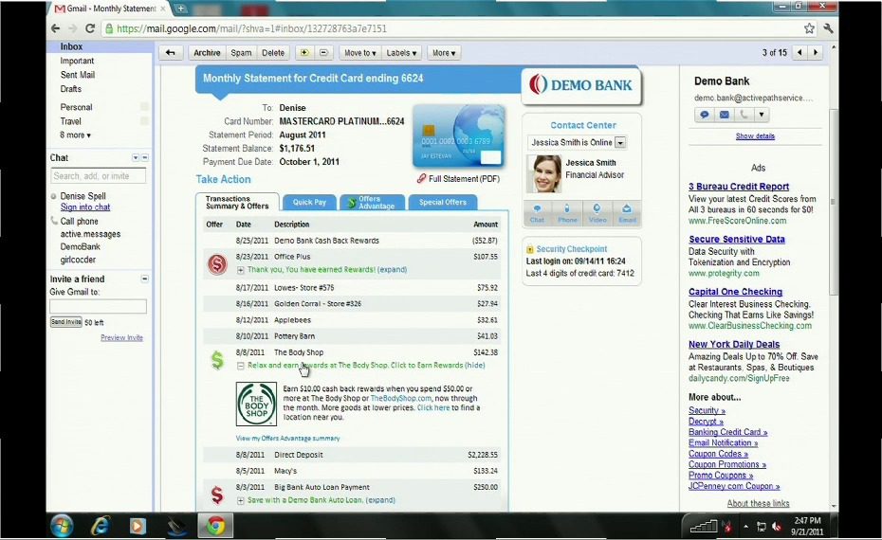Show the newer message arrow

(x=799, y=53)
